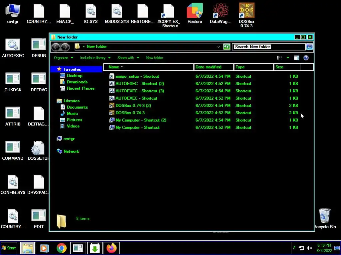Click the search magnifier button

point(309,46)
